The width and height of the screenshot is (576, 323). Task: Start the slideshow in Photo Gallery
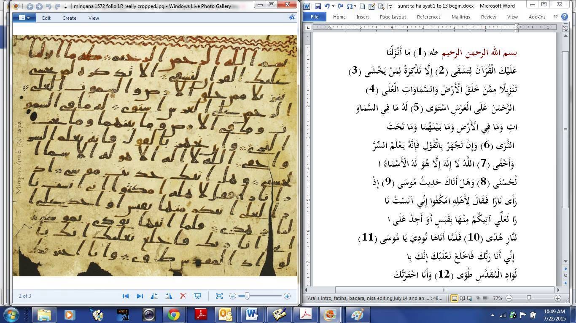point(198,296)
